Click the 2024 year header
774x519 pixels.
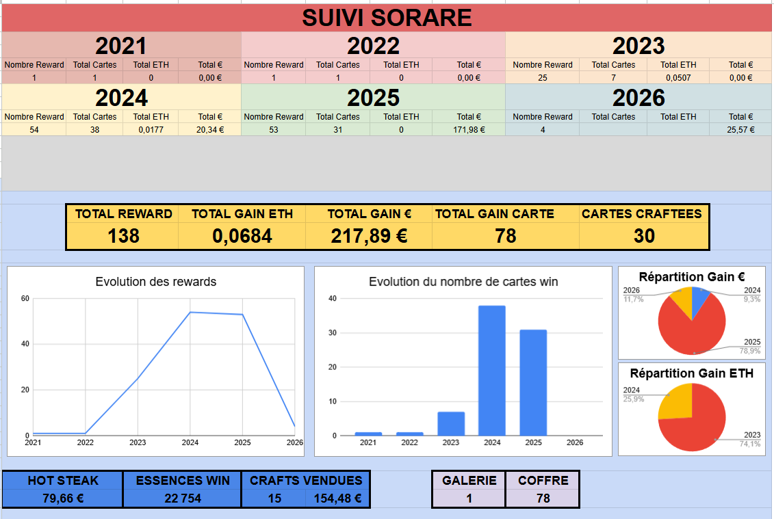click(121, 97)
